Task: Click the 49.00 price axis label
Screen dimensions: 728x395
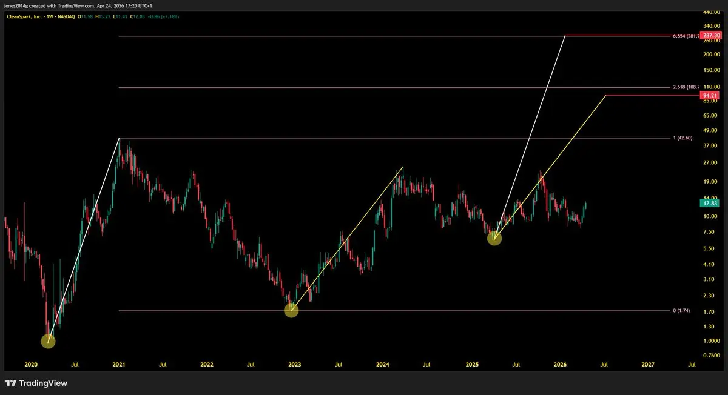Action: tap(709, 131)
